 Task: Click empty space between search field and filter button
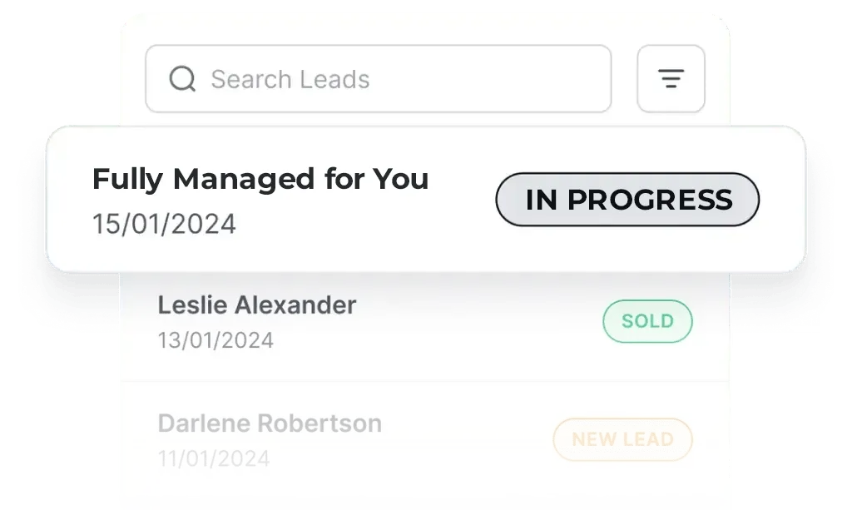tap(624, 79)
